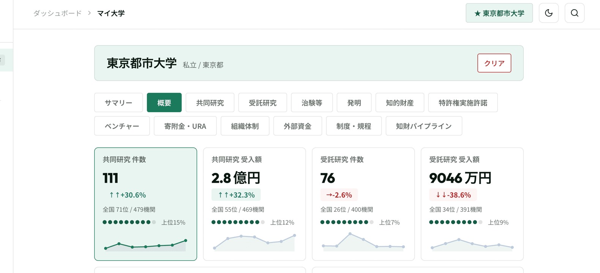Click the 9046 万円 value
Screen dimensions: 600x273
click(x=460, y=178)
